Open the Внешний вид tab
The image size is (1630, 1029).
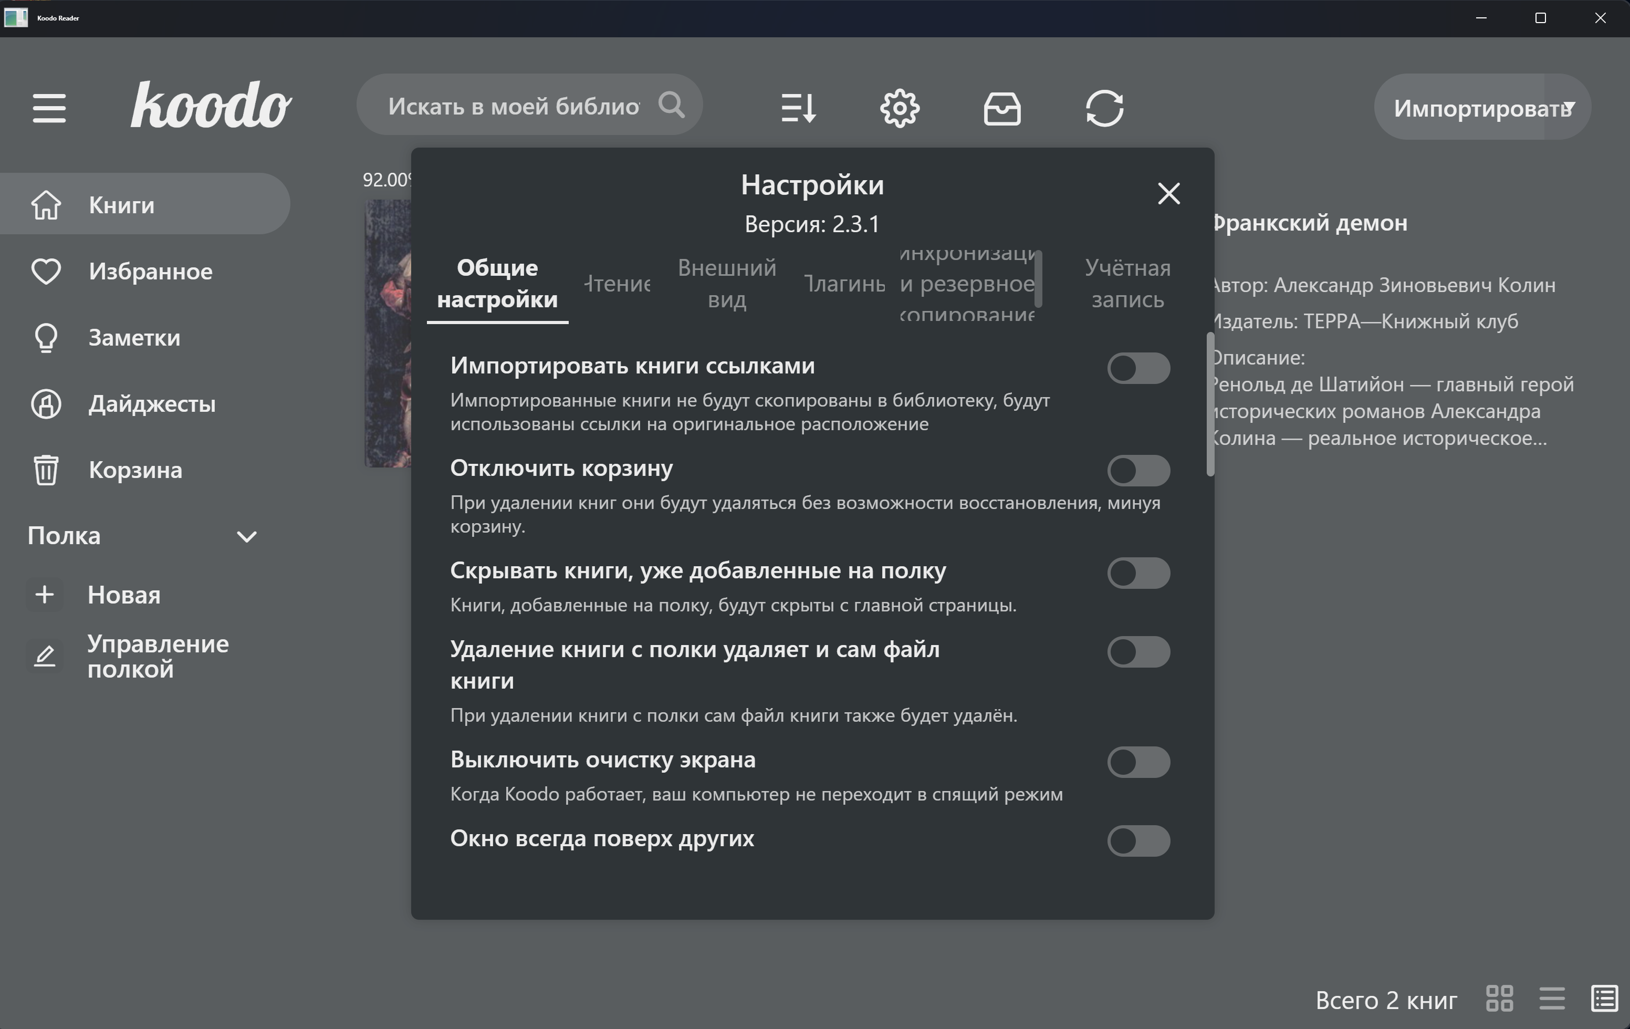(727, 284)
